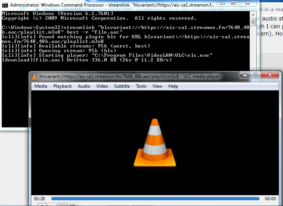This screenshot has height=206, width=283.
Task: Open the Subtitle menu in VLC
Action: click(122, 86)
